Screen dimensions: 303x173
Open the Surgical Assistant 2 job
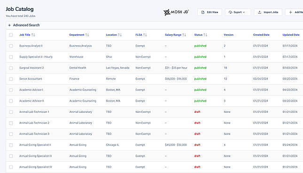(31, 68)
